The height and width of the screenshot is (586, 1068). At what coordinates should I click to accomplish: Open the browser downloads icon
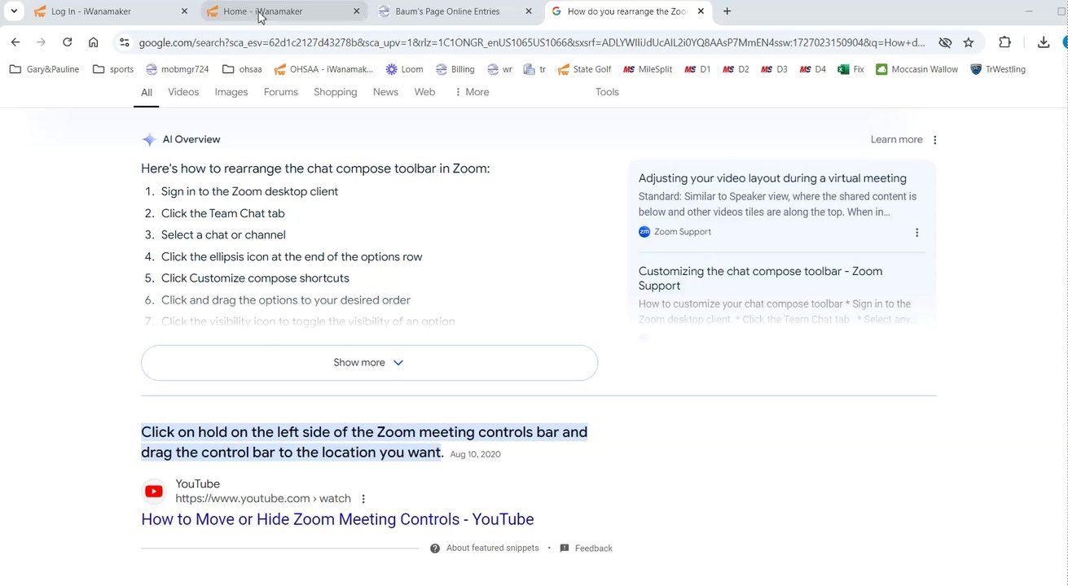click(x=1044, y=42)
